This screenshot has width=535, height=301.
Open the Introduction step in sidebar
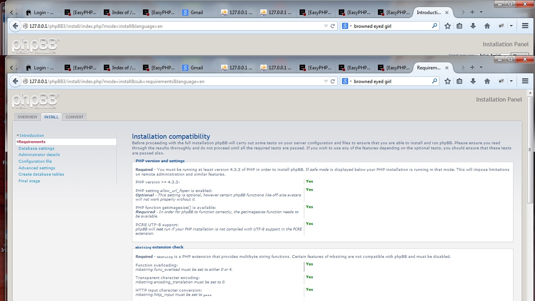tap(32, 136)
